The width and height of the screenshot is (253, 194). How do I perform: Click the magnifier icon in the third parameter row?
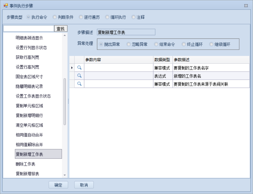80,84
